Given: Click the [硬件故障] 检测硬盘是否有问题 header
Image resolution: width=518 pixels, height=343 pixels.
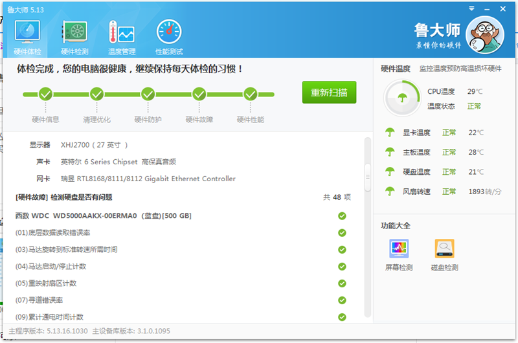Looking at the screenshot, I should click(63, 197).
